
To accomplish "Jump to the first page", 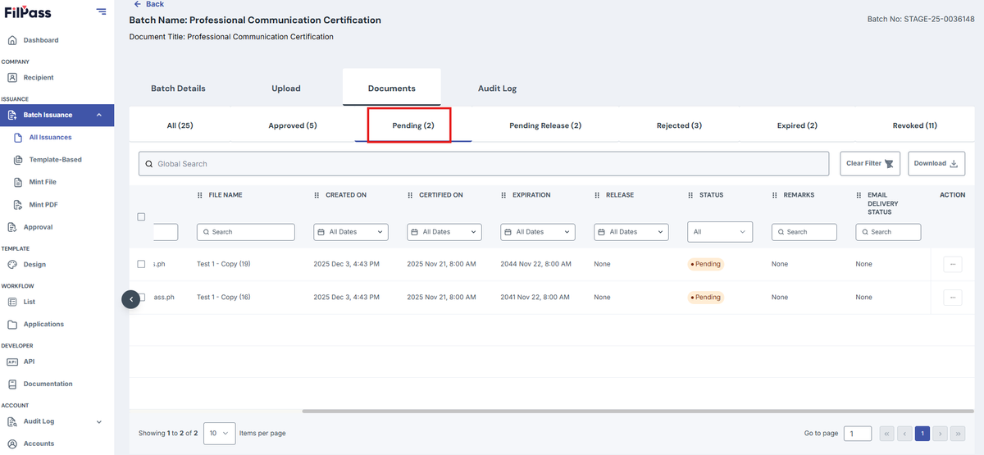I will (886, 433).
